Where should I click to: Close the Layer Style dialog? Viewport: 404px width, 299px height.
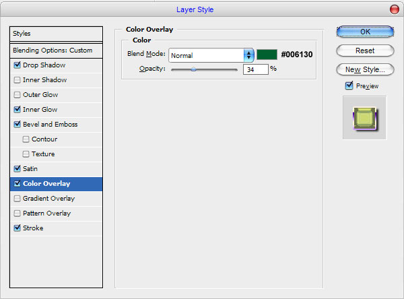pos(394,9)
